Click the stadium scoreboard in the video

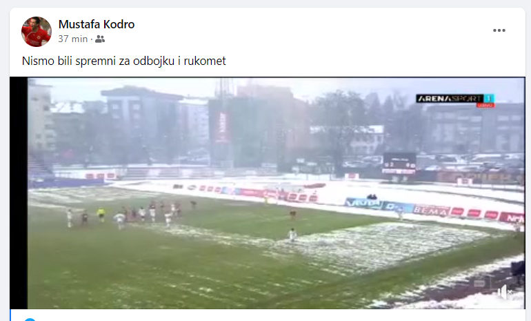click(399, 164)
